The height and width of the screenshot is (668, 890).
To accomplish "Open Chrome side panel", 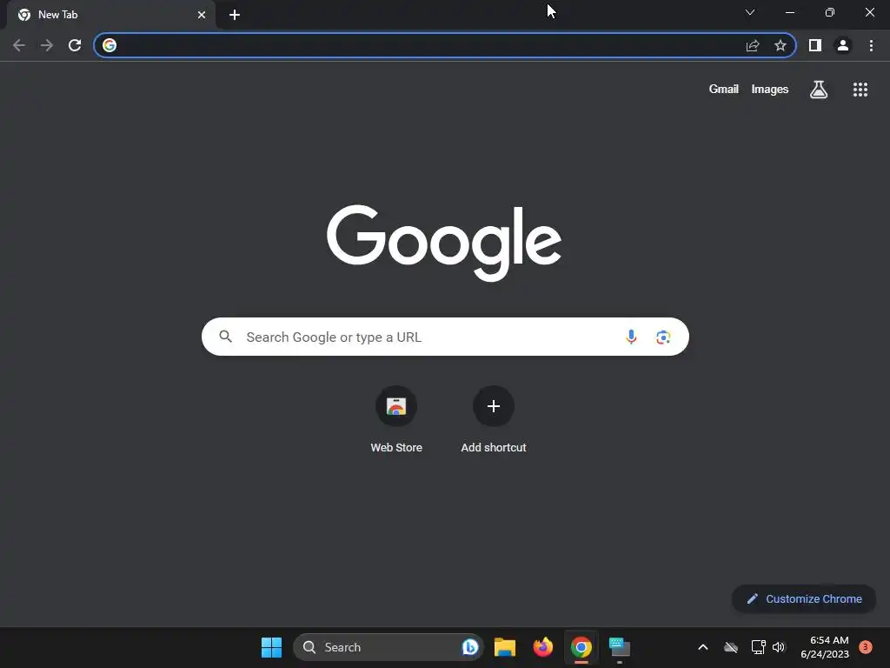I will coord(815,45).
